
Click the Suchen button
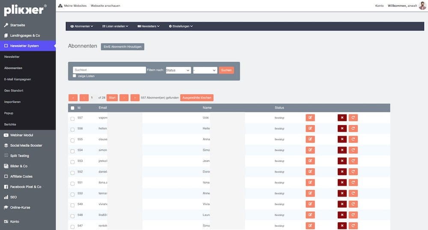(226, 70)
